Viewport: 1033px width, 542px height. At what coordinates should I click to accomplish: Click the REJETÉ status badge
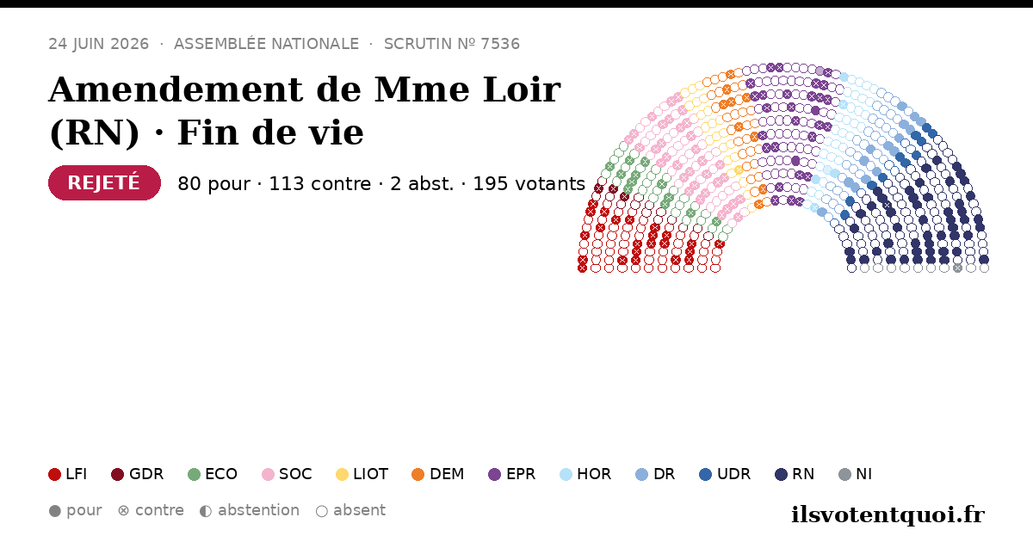(x=104, y=183)
